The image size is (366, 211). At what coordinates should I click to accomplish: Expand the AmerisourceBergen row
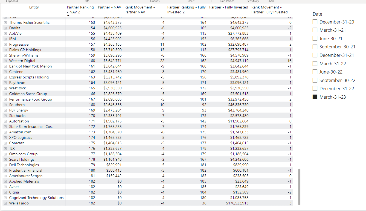[5, 176]
